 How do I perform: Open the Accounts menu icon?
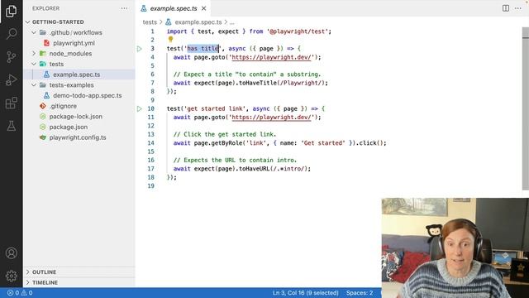pyautogui.click(x=11, y=253)
